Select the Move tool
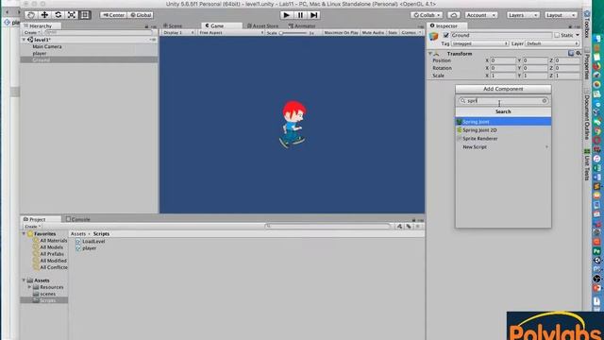 pyautogui.click(x=44, y=15)
